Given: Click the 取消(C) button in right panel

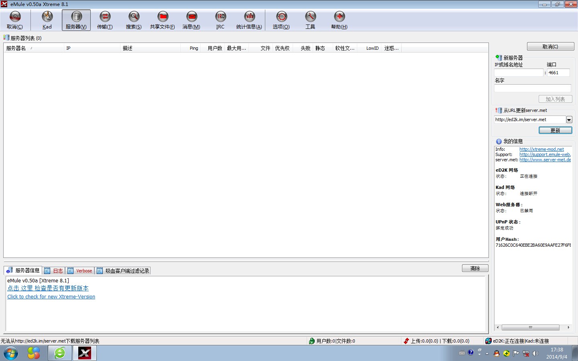Looking at the screenshot, I should (x=550, y=47).
